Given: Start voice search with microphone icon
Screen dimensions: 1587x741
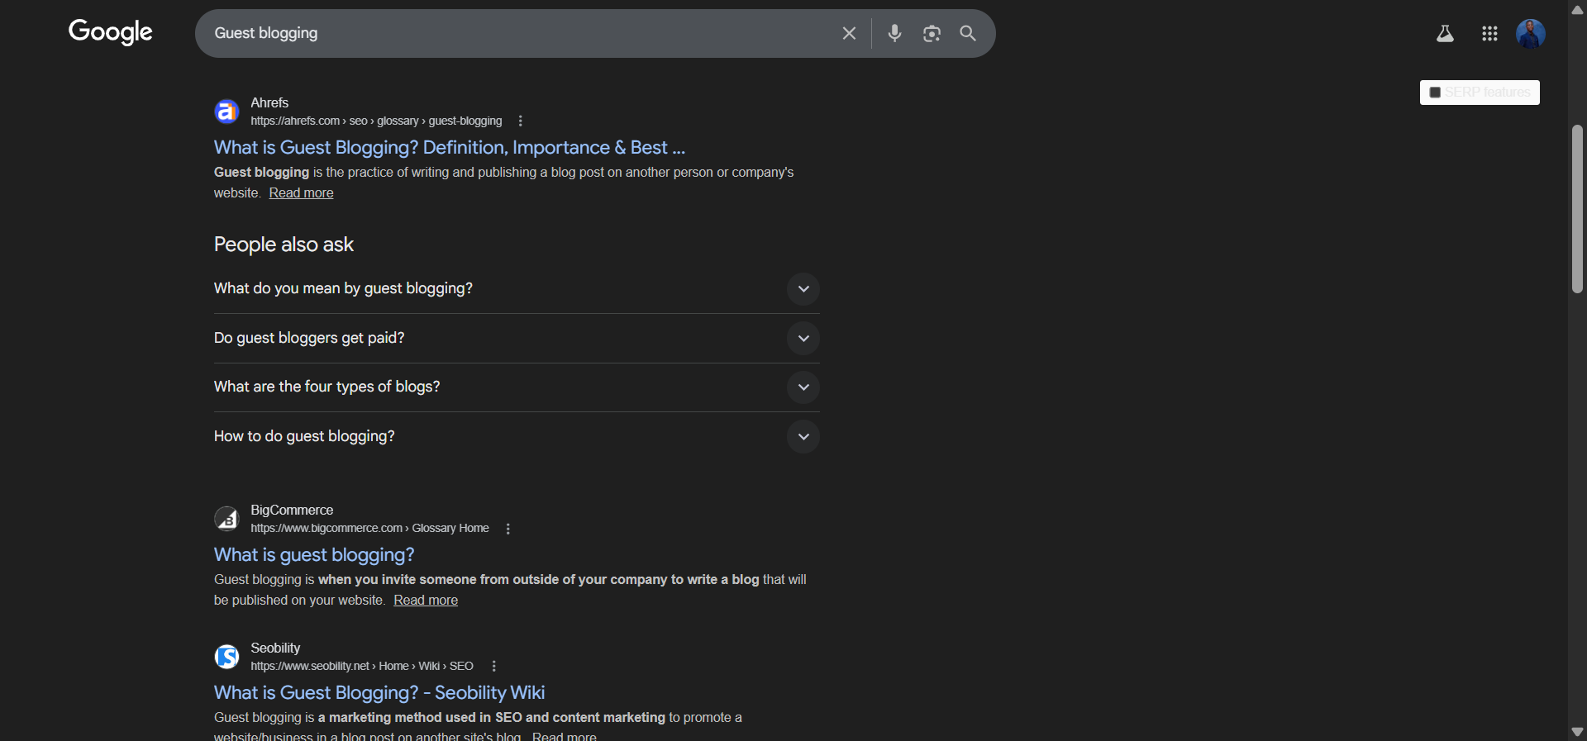Looking at the screenshot, I should click(894, 33).
